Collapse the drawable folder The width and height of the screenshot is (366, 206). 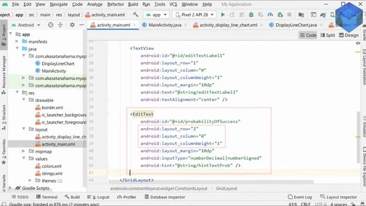pyautogui.click(x=23, y=100)
